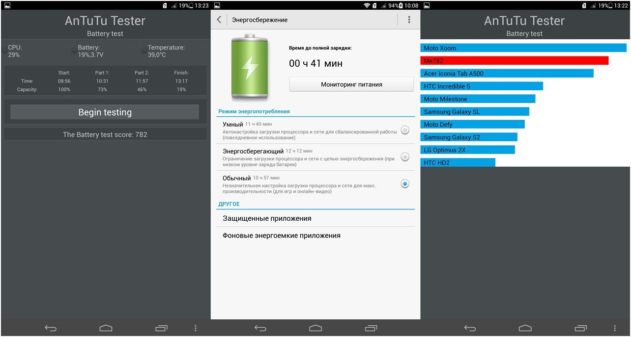This screenshot has height=337, width=631.
Task: Tap the Home navigation icon on left screen
Action: (x=105, y=327)
